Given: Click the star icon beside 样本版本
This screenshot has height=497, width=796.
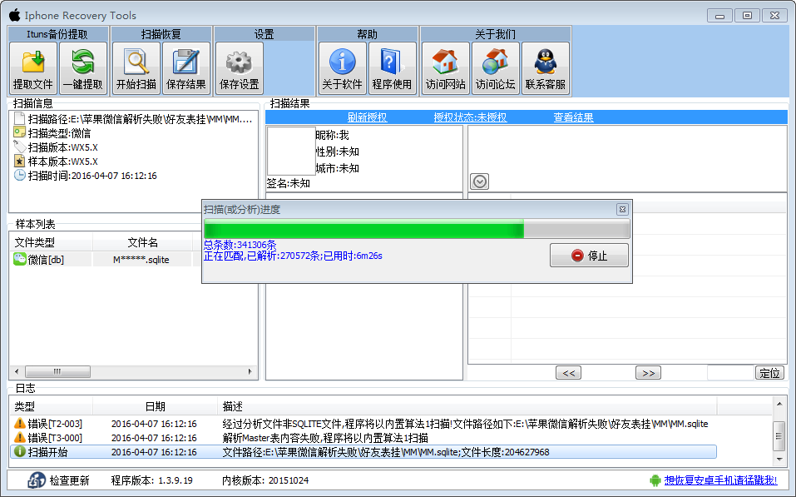Looking at the screenshot, I should click(19, 162).
